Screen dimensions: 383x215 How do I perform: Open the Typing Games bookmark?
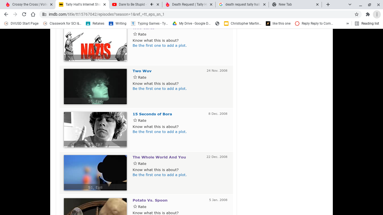(149, 24)
